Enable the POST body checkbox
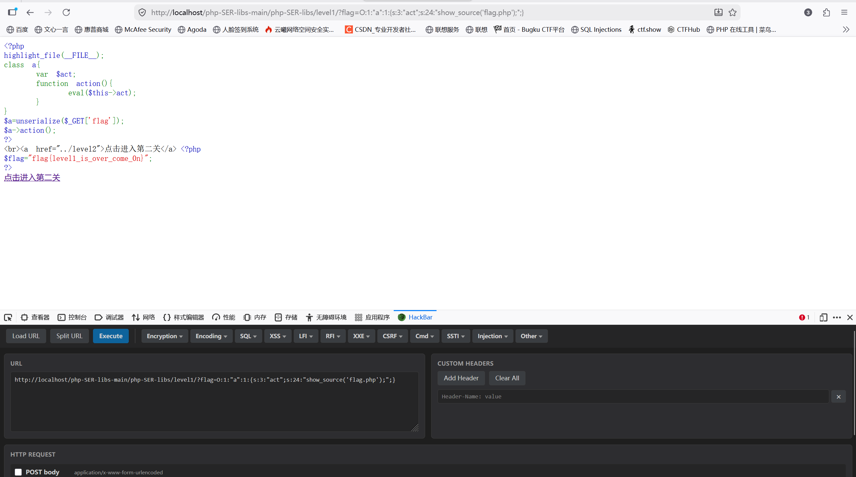The image size is (856, 477). point(18,472)
